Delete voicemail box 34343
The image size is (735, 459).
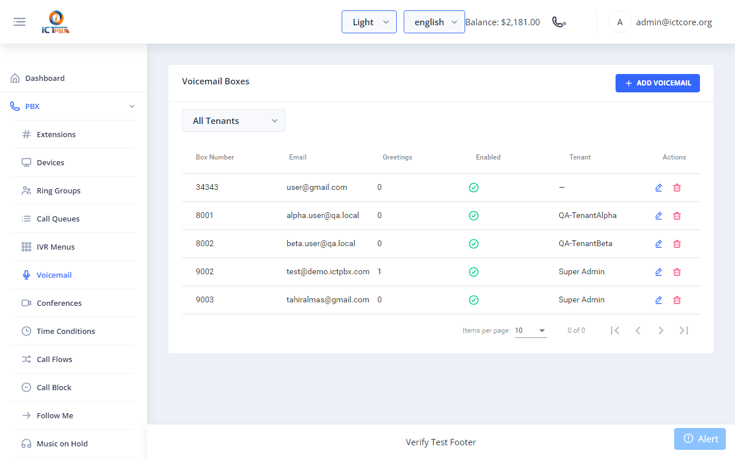677,188
